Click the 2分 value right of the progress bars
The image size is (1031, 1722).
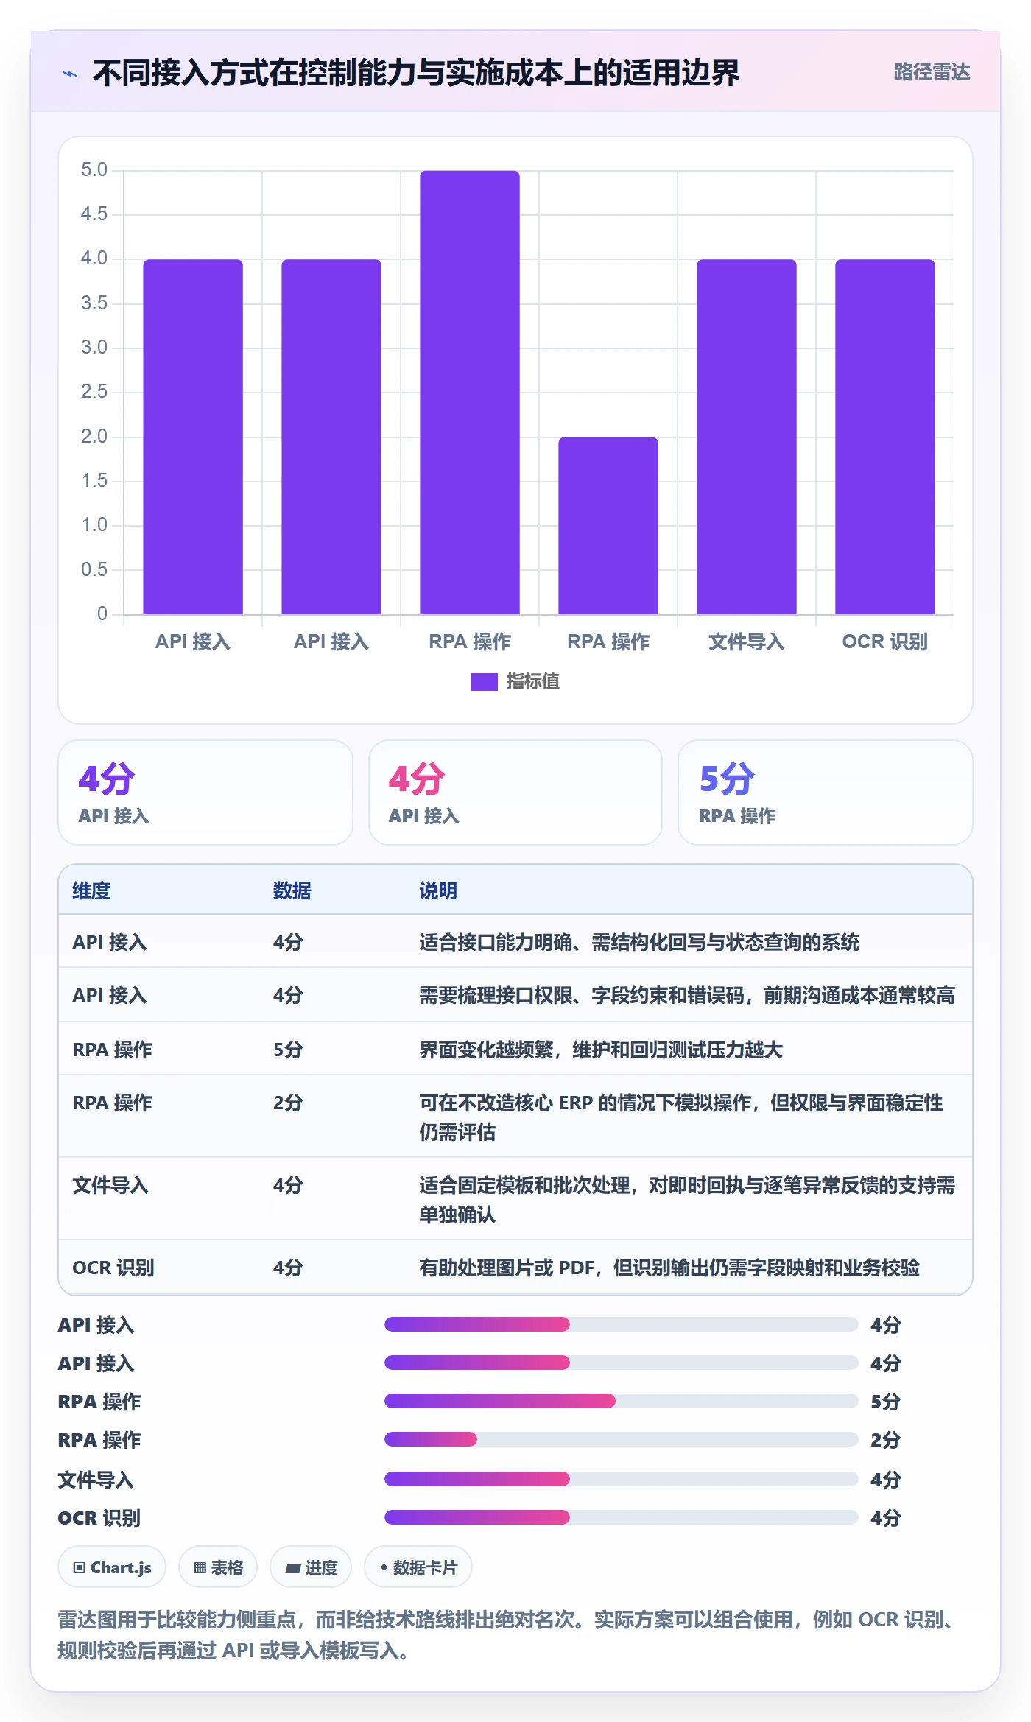pyautogui.click(x=886, y=1439)
